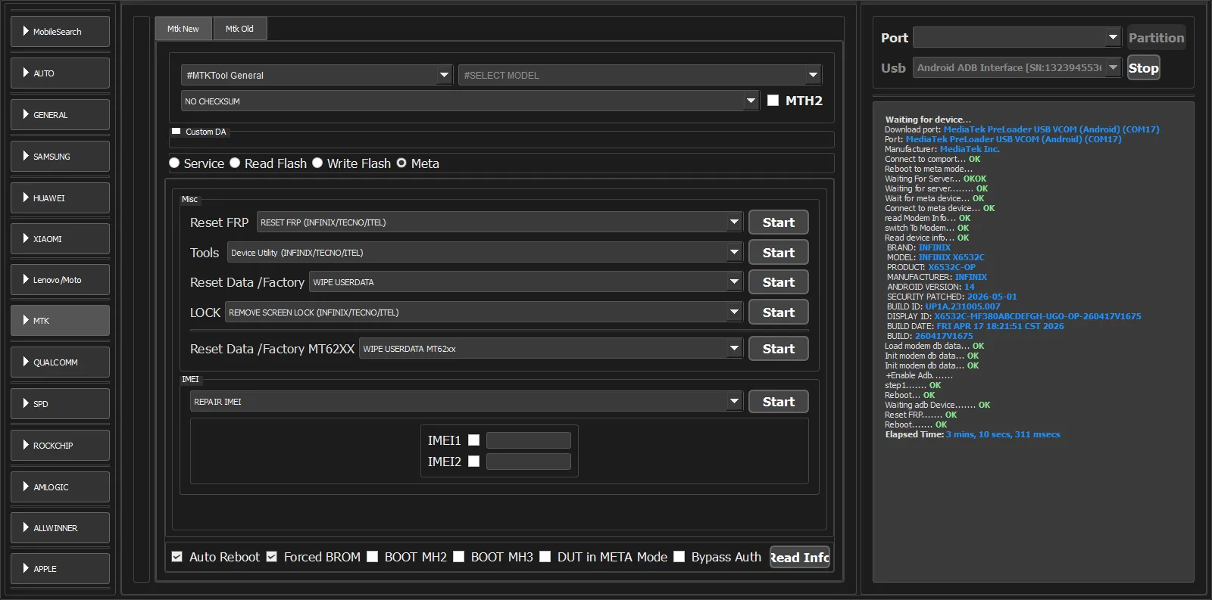Open the REPAIR IMEI dropdown
The image size is (1212, 600).
tap(466, 402)
